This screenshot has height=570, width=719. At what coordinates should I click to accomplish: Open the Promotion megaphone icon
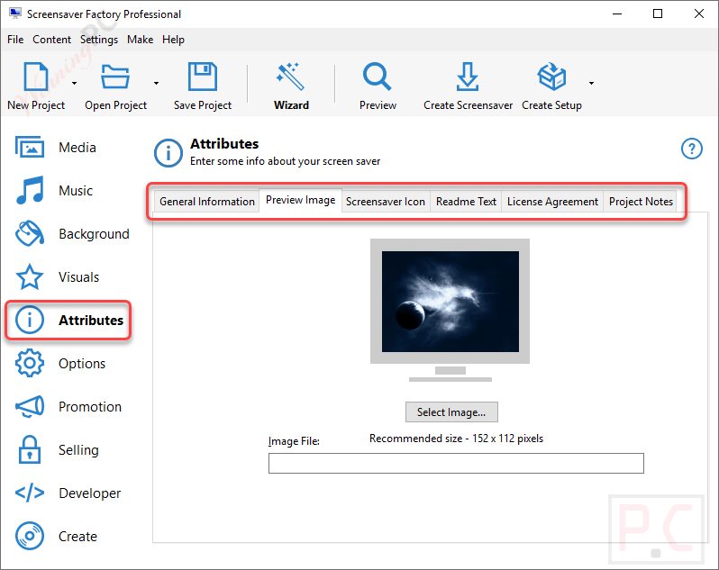pos(30,406)
